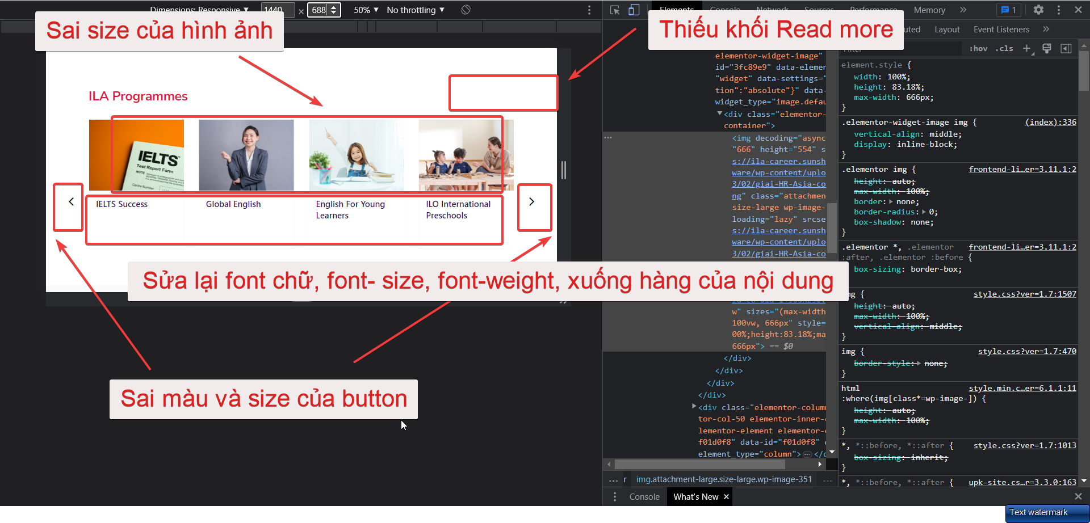Click the English For Young Learners image

click(x=357, y=155)
